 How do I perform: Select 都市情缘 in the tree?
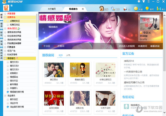pyautogui.click(x=14, y=84)
